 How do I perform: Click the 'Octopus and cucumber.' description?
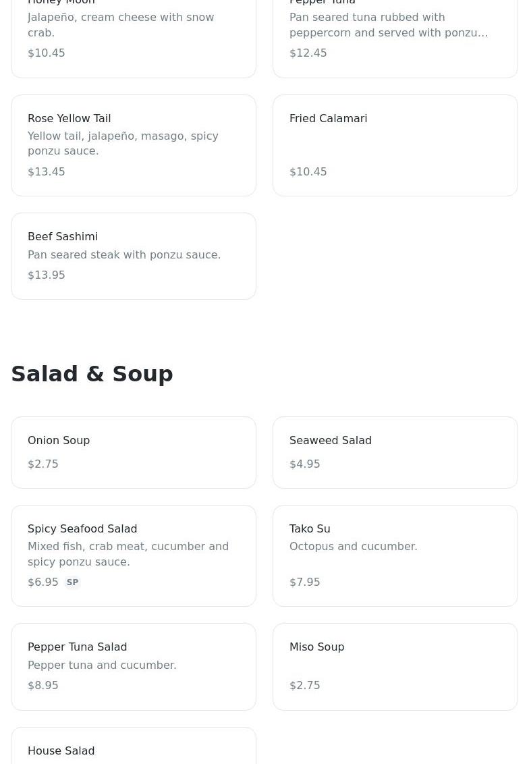pos(354,547)
